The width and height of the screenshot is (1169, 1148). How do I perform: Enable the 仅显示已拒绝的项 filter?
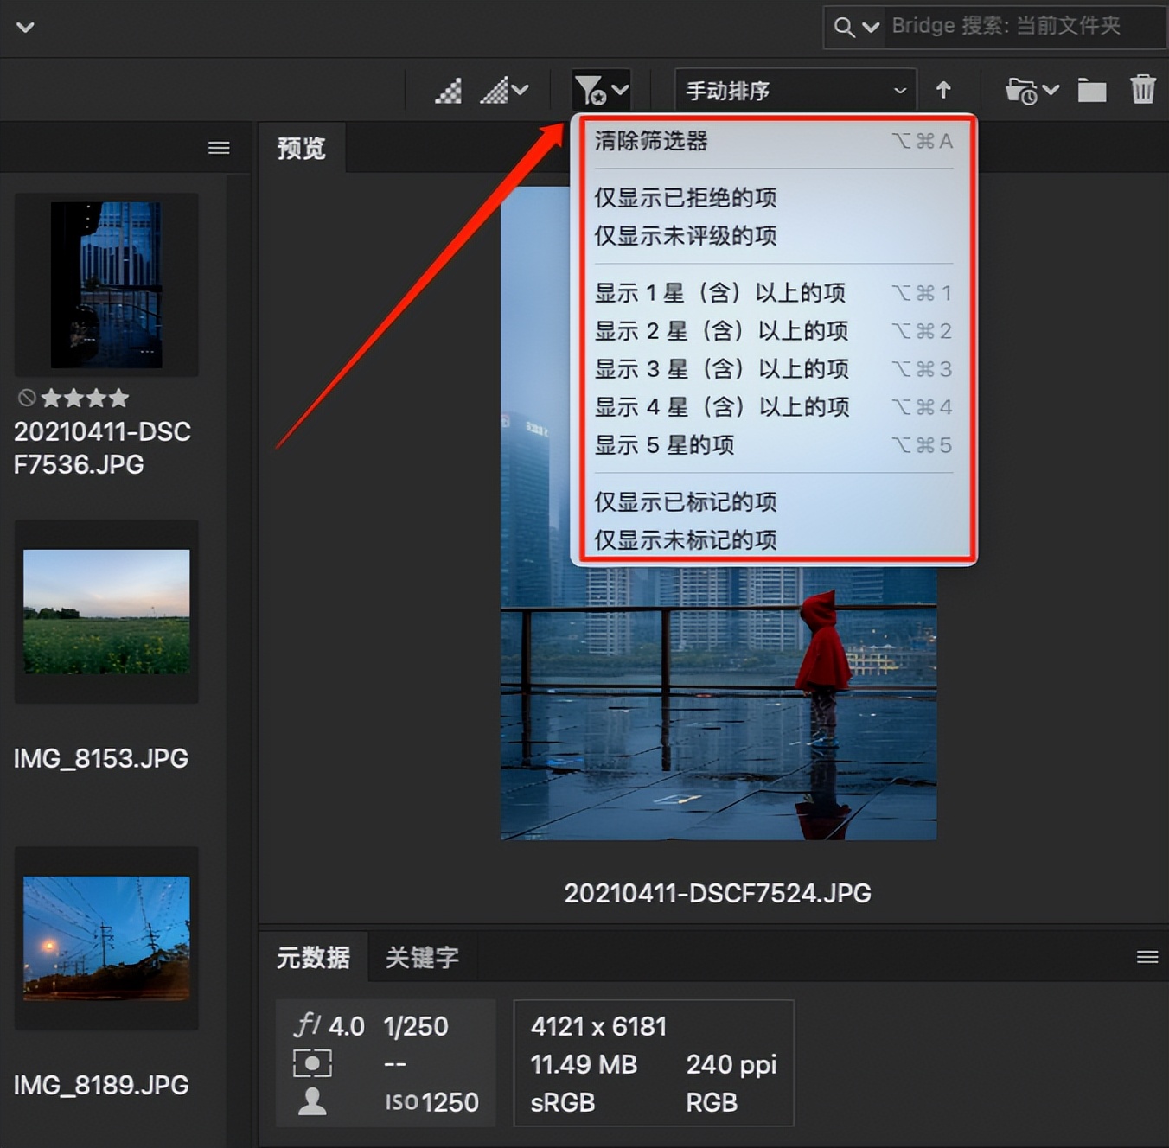[685, 197]
